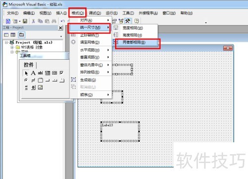Click the Find binoculars icon
The height and width of the screenshot is (179, 248).
coord(54,21)
